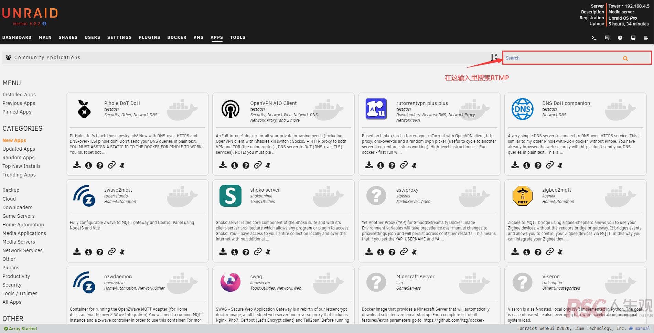Viewport: 654px width, 333px height.
Task: Open Previous Apps in menu
Action: tap(19, 103)
